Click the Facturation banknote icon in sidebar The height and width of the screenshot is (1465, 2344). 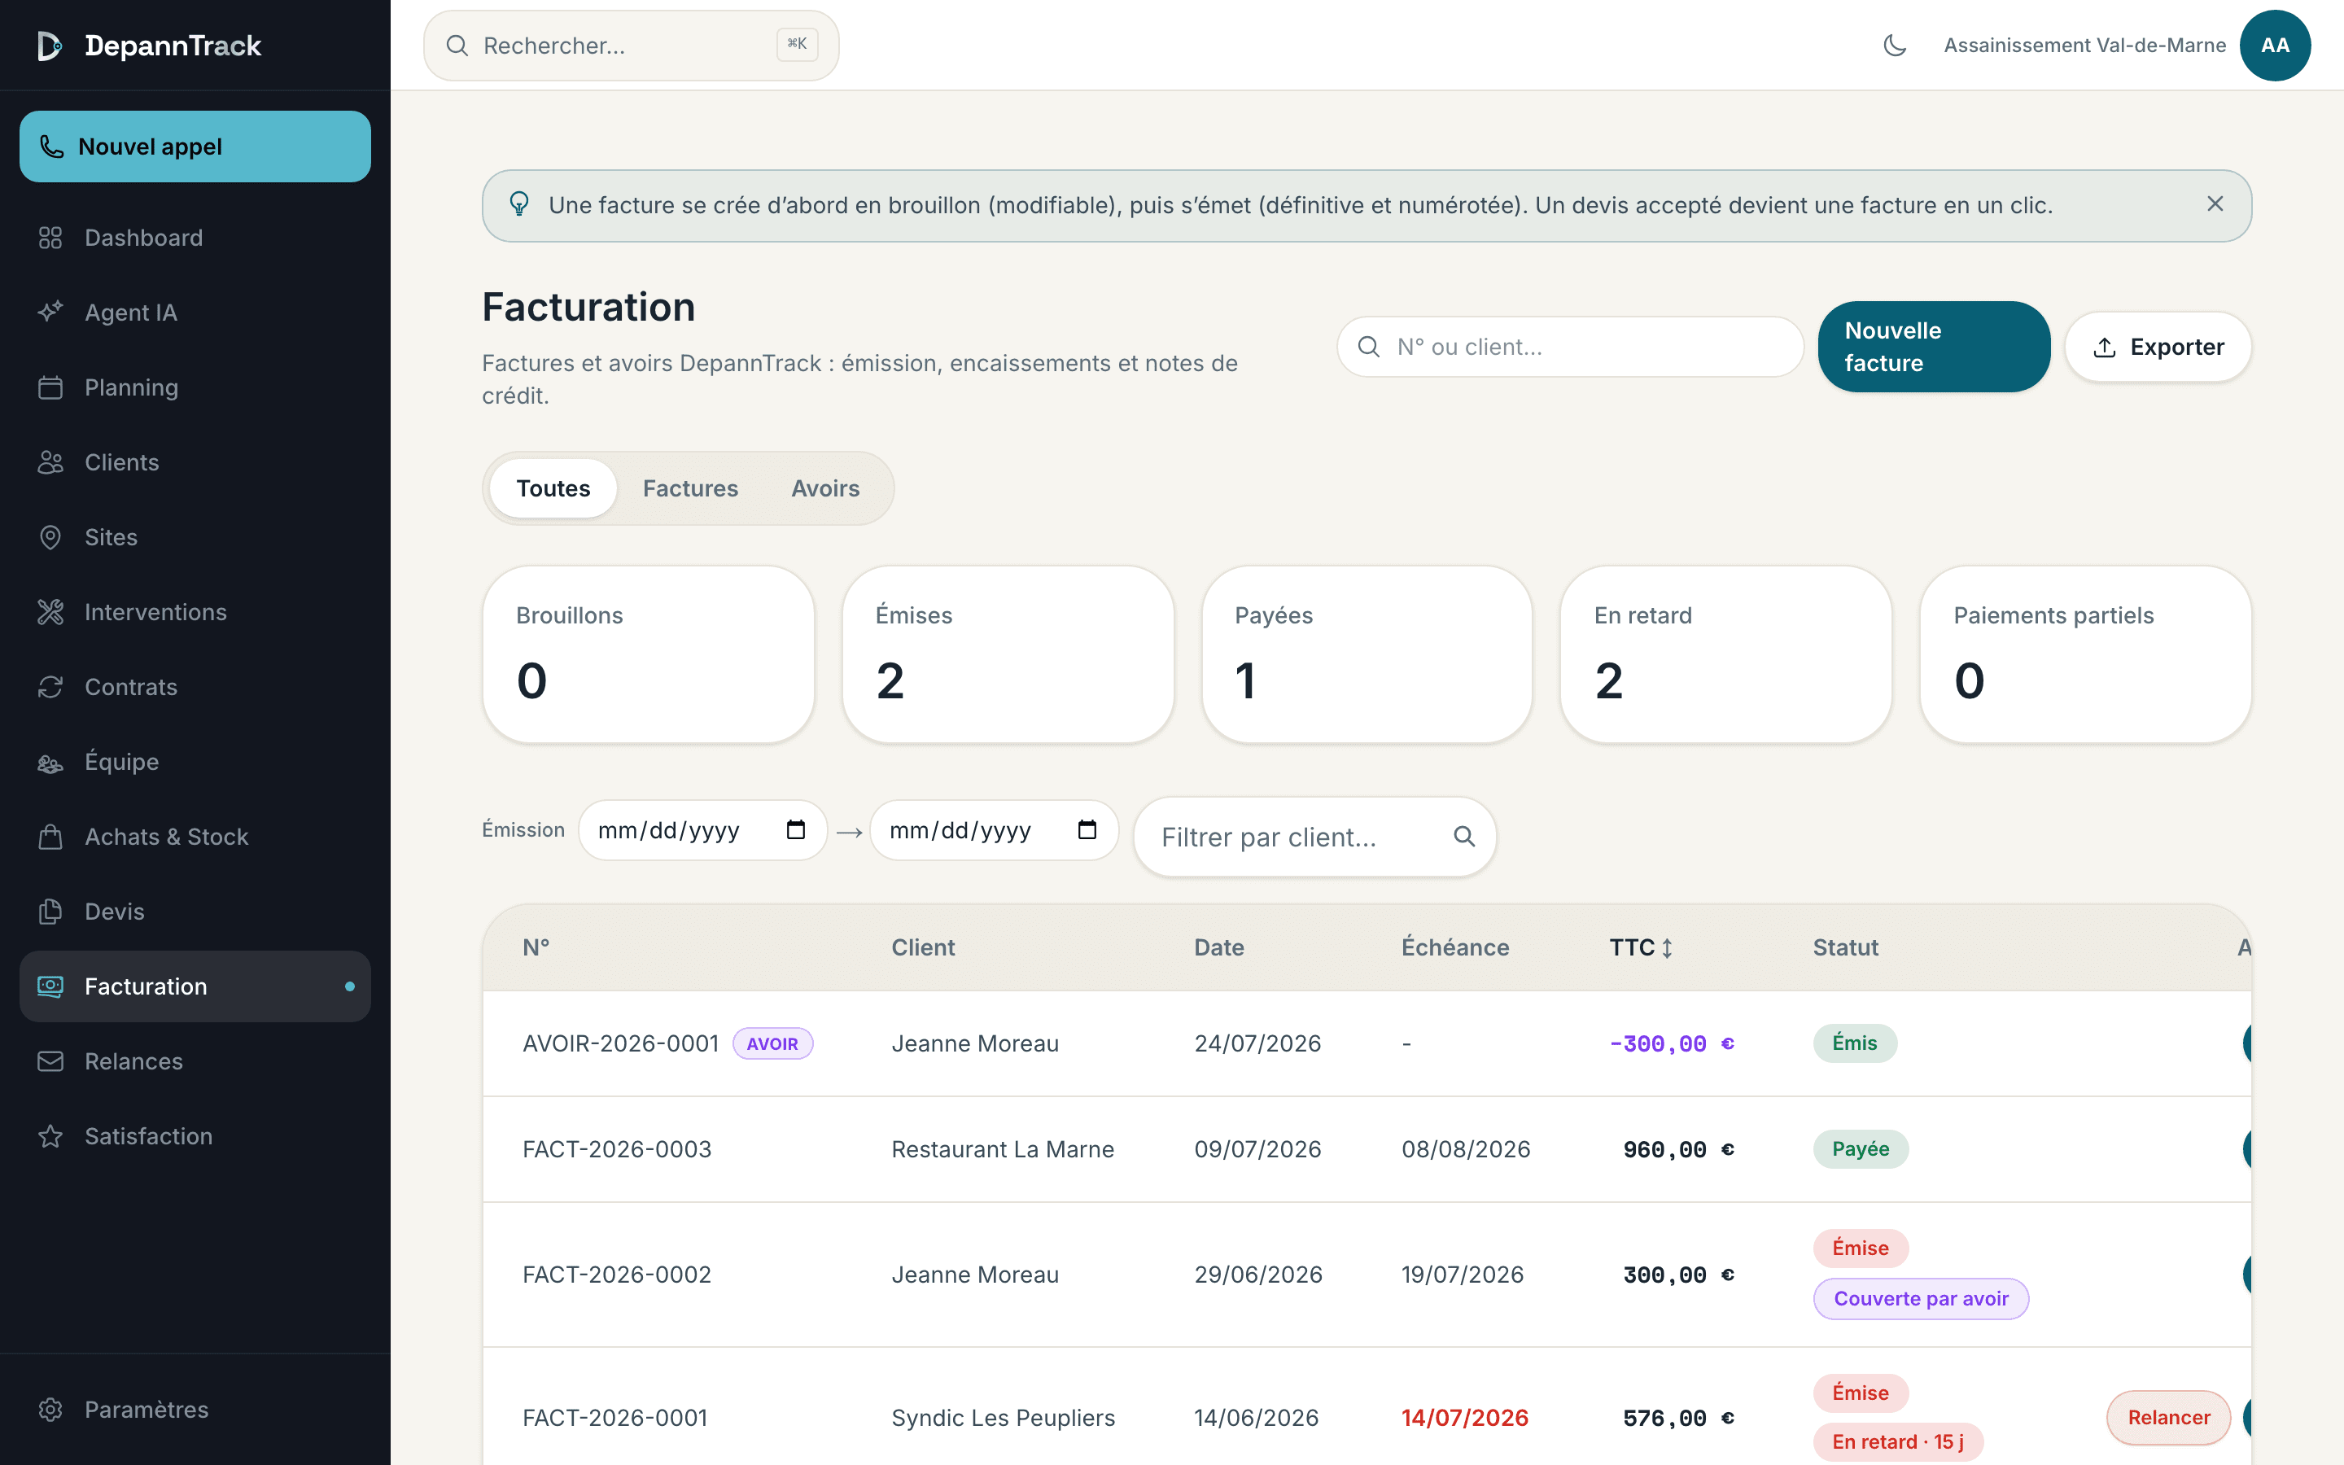click(50, 986)
